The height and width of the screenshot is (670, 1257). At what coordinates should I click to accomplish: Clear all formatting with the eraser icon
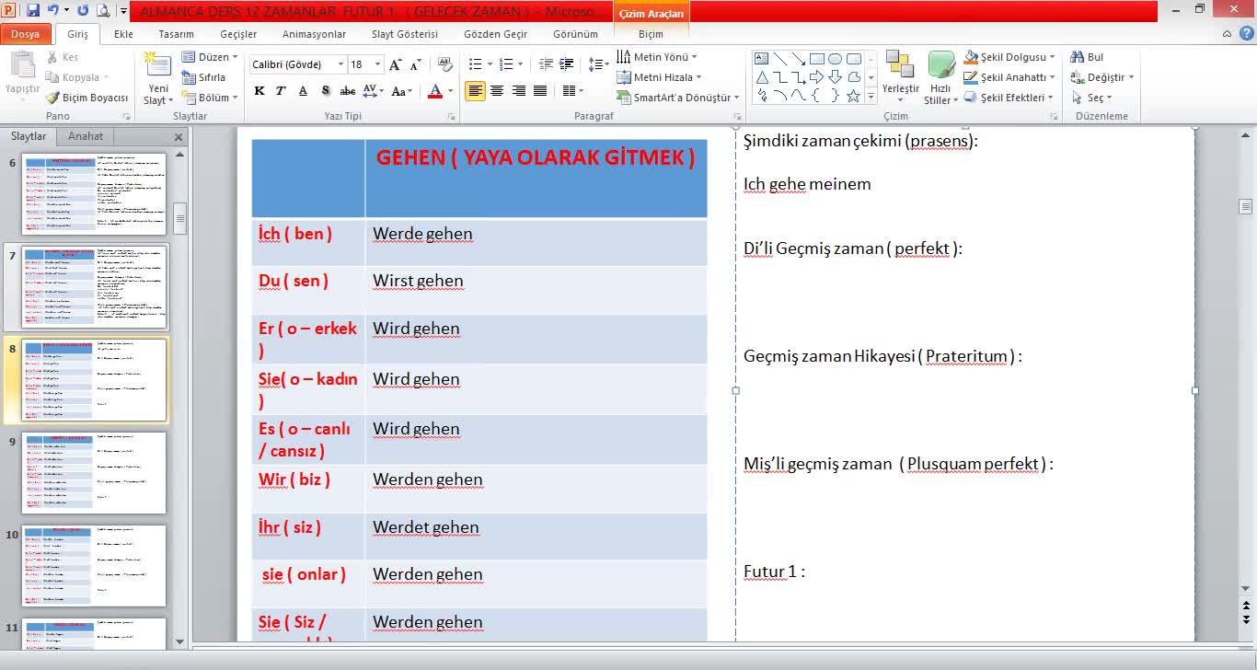[x=445, y=64]
